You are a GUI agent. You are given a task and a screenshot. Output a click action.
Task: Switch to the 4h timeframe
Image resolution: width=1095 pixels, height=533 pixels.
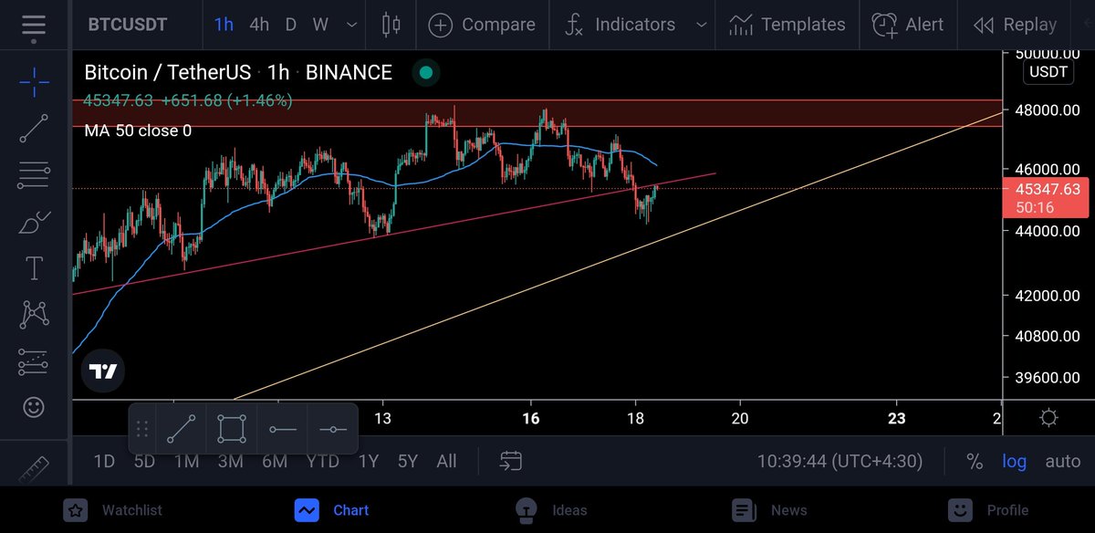[259, 25]
